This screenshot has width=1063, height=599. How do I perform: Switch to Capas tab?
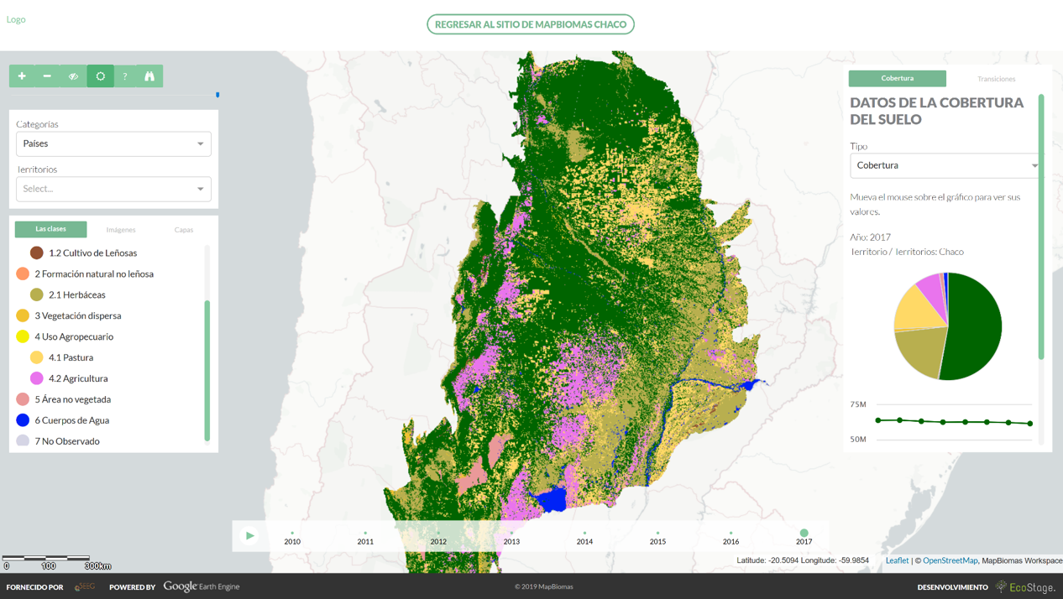184,230
